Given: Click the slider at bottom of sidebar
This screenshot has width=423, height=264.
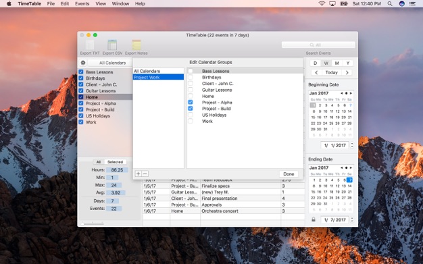Looking at the screenshot, I should coord(93,223).
